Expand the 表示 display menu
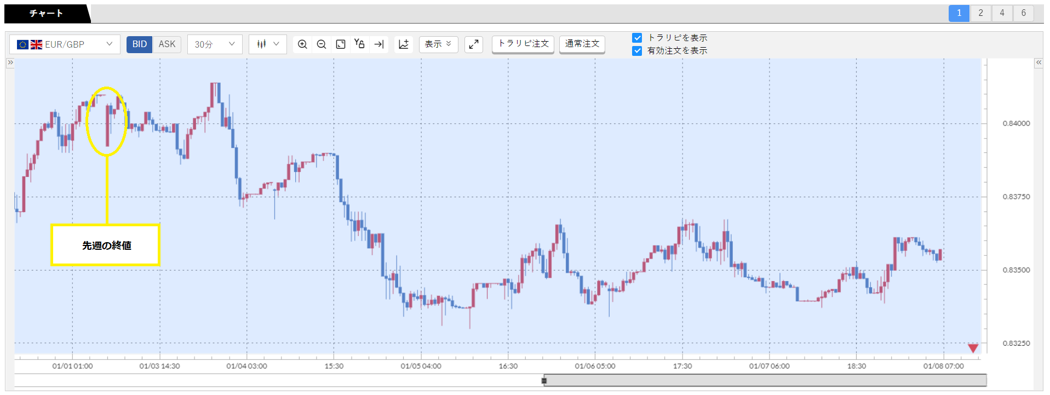Screen dimensions: 1050x395 438,44
